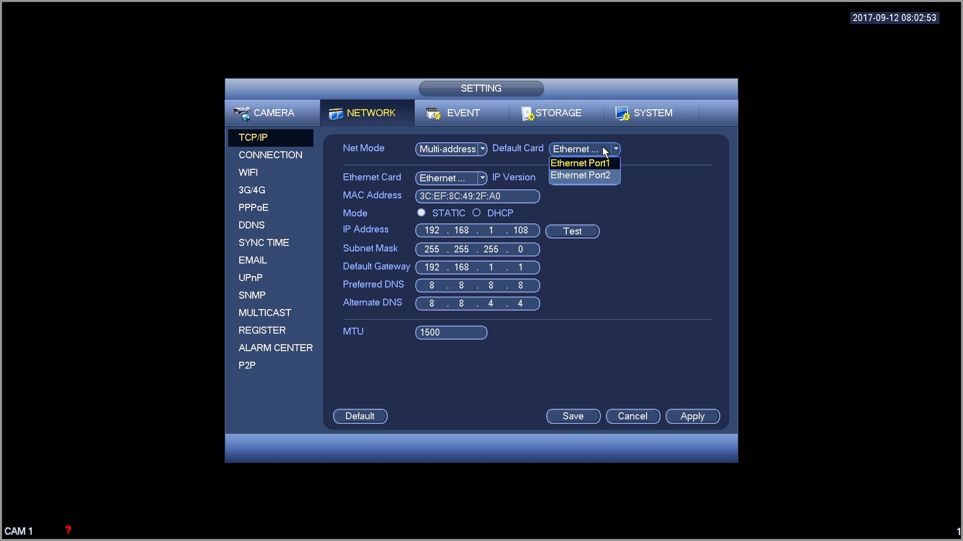This screenshot has height=541, width=963.
Task: Click the red question mark icon
Action: tap(68, 529)
